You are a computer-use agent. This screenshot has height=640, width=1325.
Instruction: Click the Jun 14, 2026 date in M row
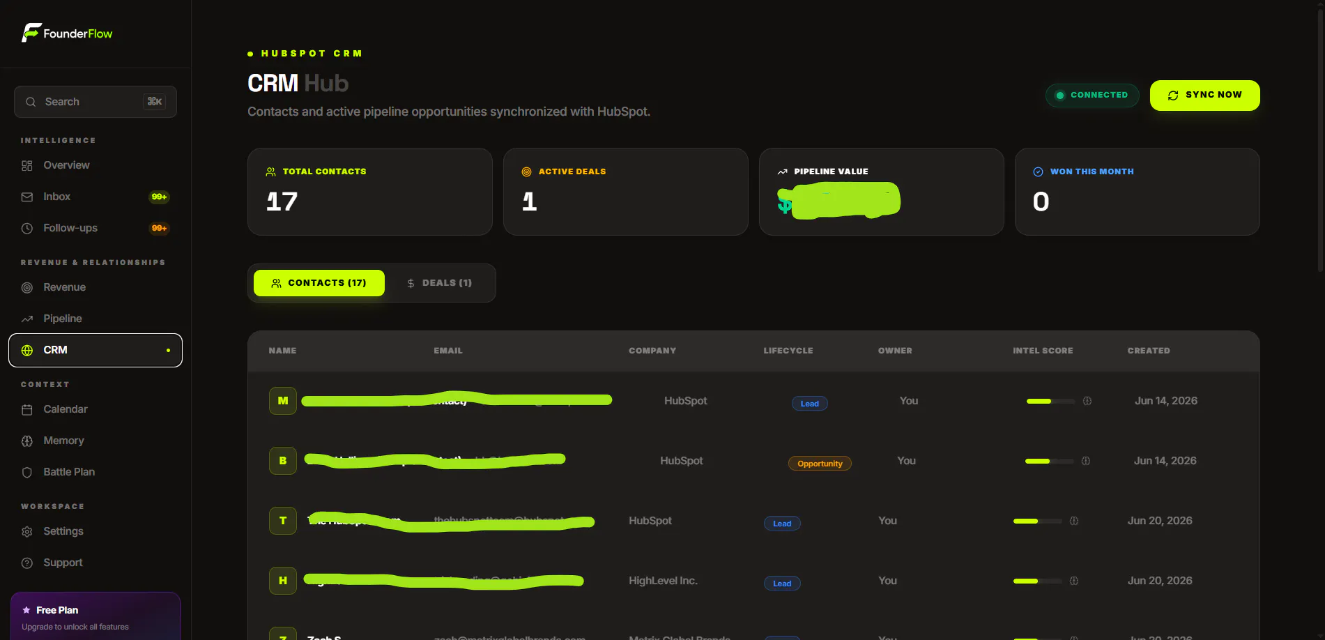point(1166,401)
